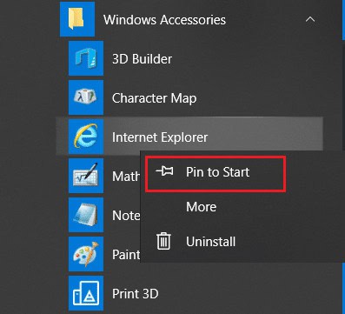Select the Windows Accessories label
This screenshot has height=314, width=345.
164,20
